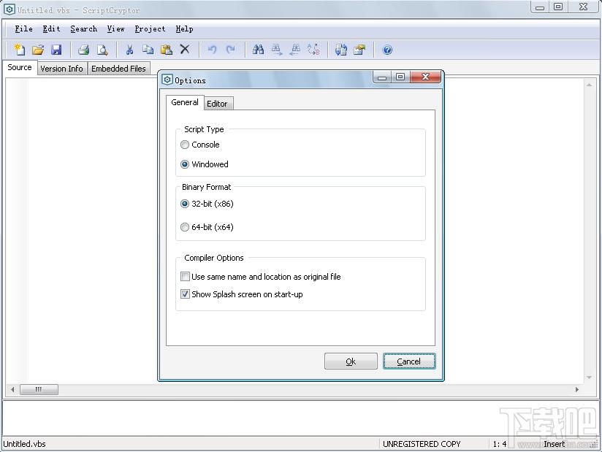Print the script using printer icon
This screenshot has width=602, height=452.
pyautogui.click(x=83, y=50)
